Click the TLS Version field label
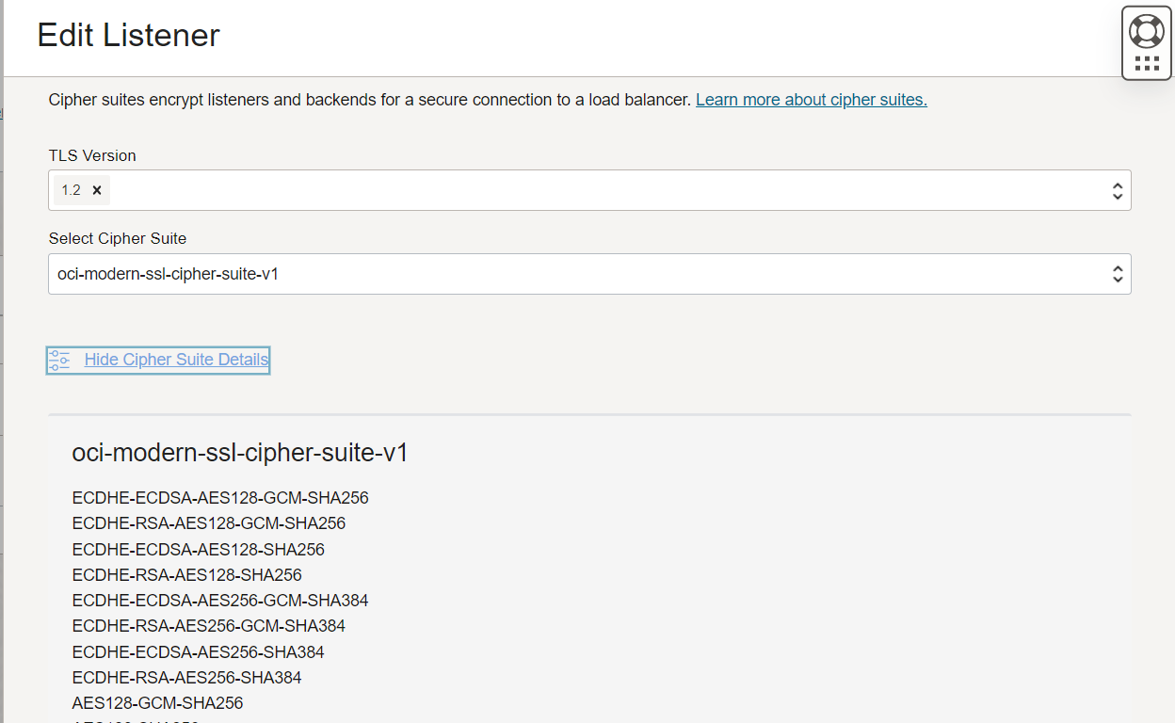 92,155
